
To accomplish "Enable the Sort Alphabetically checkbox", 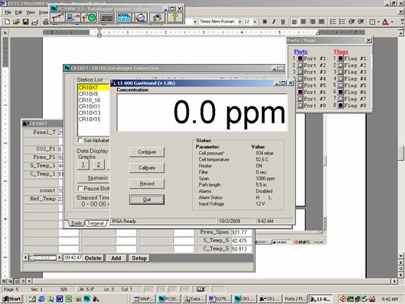I will coord(80,140).
